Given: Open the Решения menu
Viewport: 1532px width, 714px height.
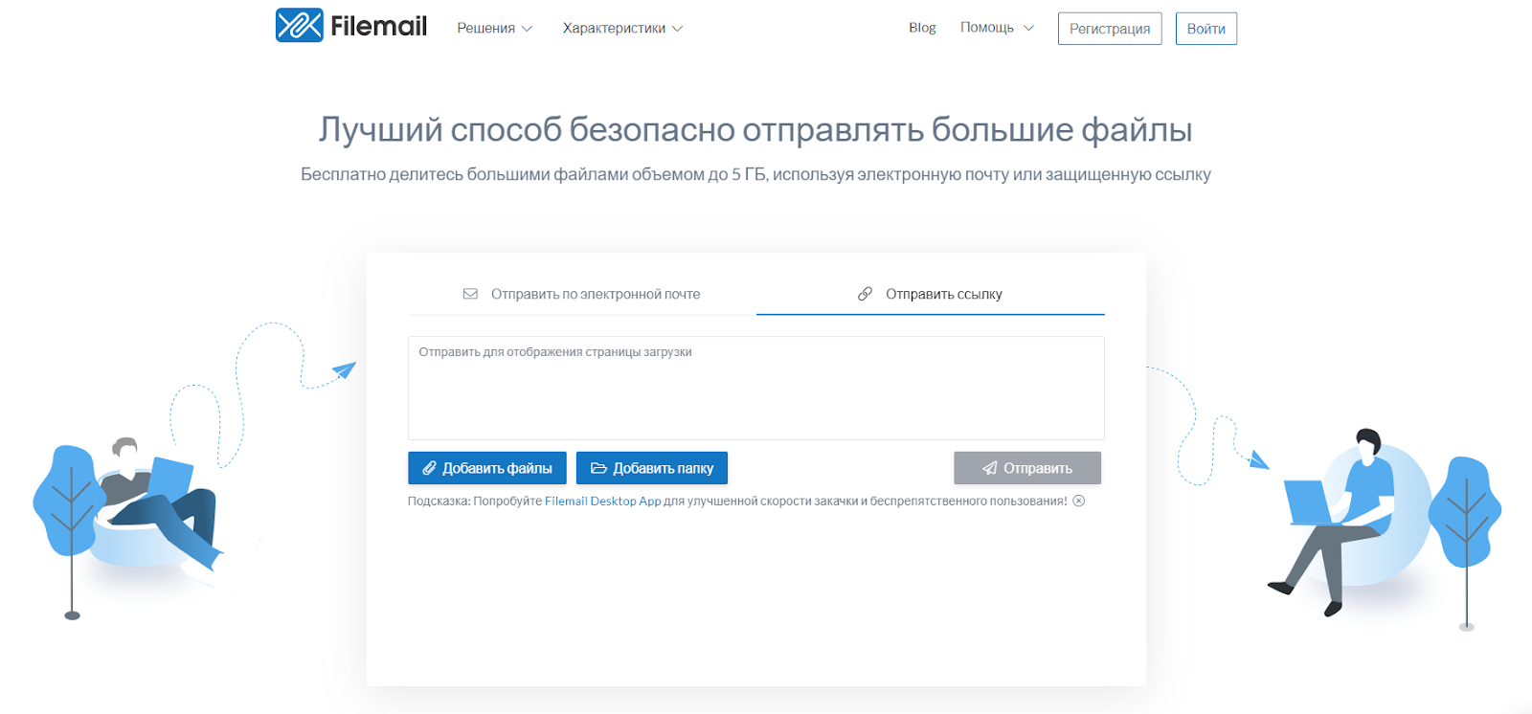Looking at the screenshot, I should coord(485,29).
